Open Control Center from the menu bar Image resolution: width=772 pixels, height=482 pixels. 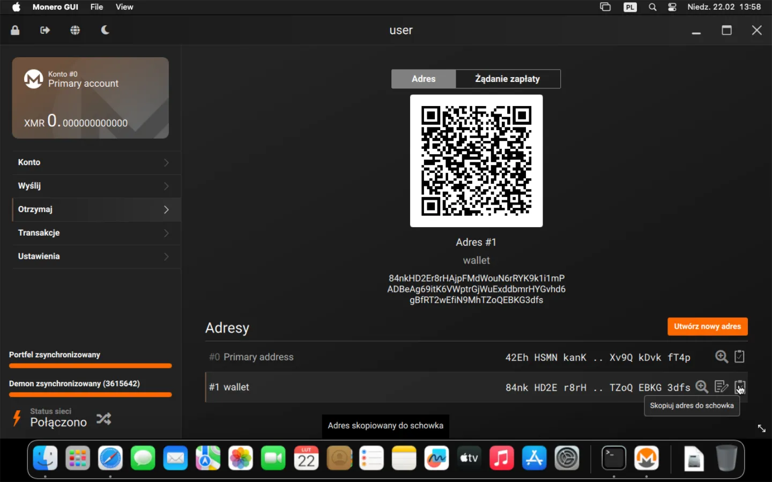point(672,7)
